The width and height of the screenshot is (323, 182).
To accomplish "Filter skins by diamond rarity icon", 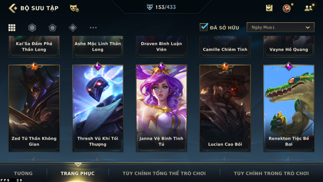I will click(73, 28).
